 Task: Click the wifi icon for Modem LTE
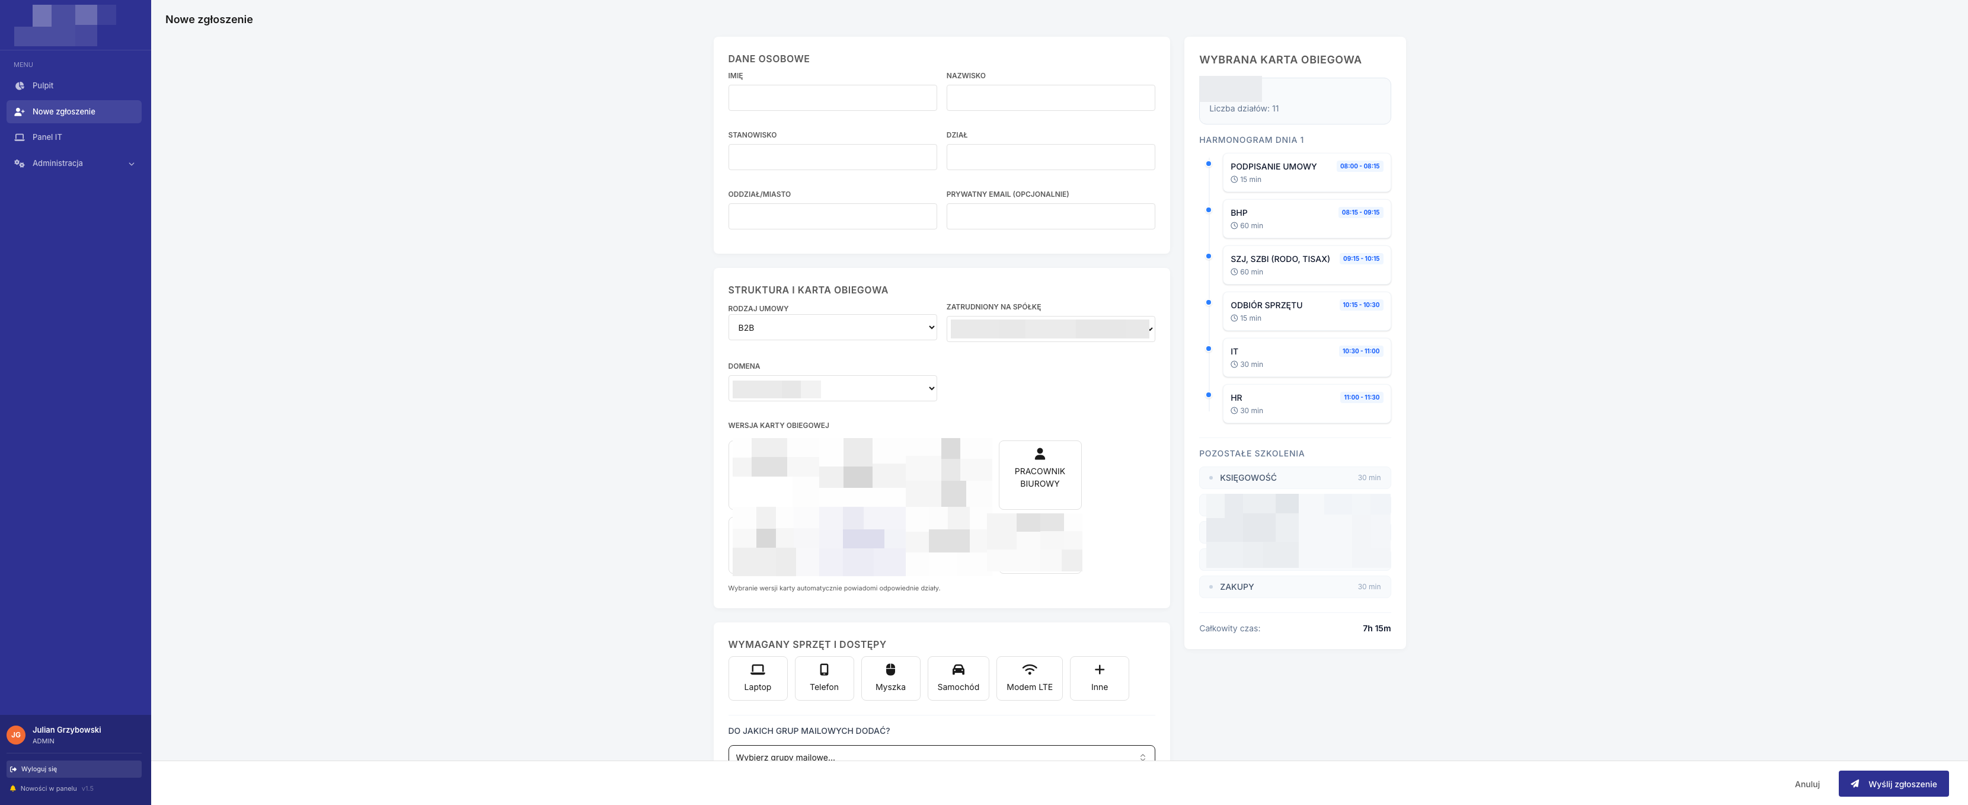point(1029,670)
